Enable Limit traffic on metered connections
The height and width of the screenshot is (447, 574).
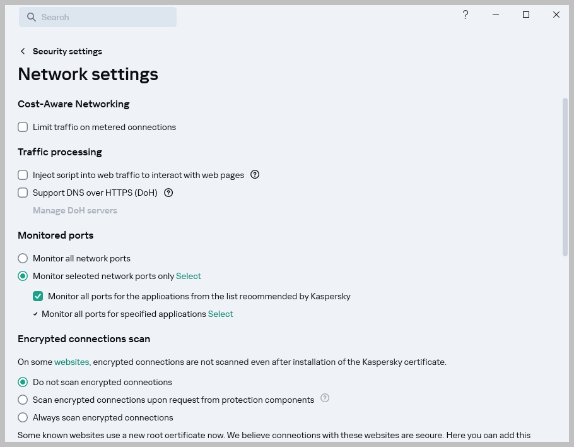click(x=23, y=127)
